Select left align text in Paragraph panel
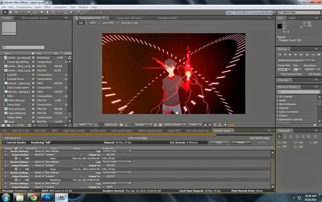The width and height of the screenshot is (322, 202). (x=280, y=136)
